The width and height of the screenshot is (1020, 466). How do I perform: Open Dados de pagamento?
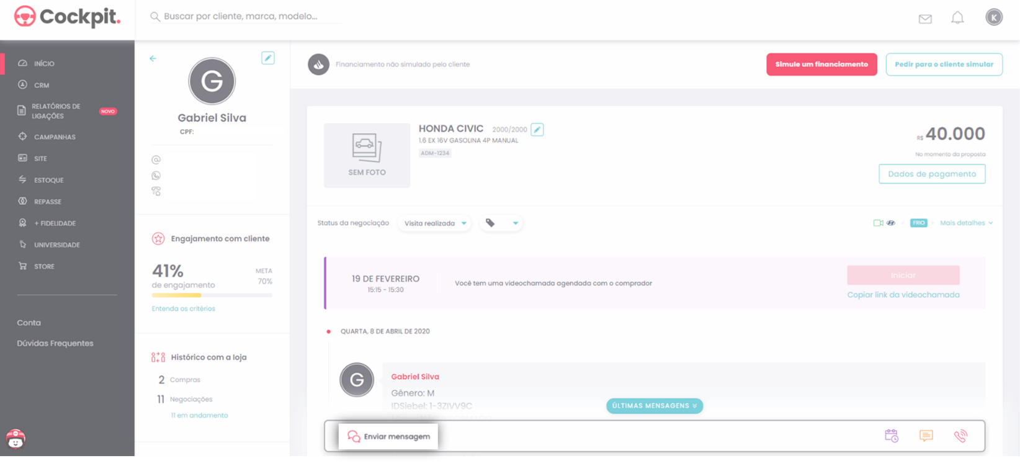pos(932,174)
